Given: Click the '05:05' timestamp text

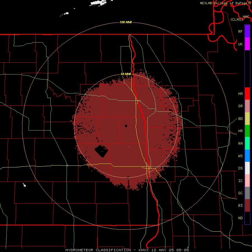Looking at the screenshot, I should click(183, 250).
